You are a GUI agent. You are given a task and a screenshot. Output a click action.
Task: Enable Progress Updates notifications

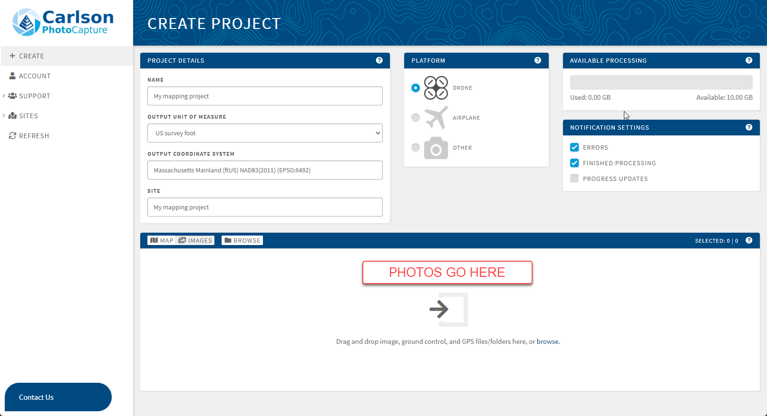pyautogui.click(x=574, y=179)
